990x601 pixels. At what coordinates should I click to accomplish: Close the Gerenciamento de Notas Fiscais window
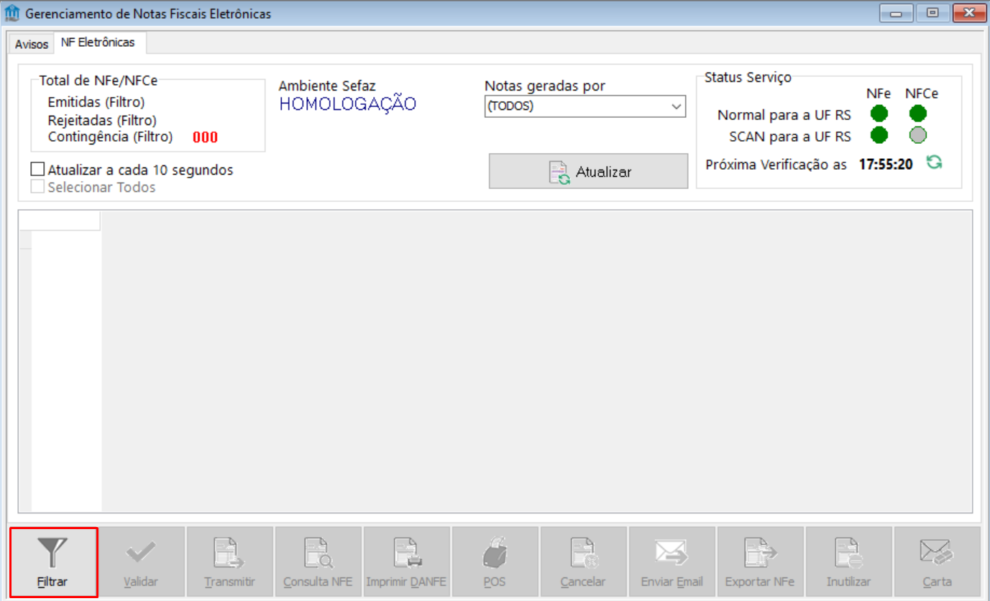(969, 13)
